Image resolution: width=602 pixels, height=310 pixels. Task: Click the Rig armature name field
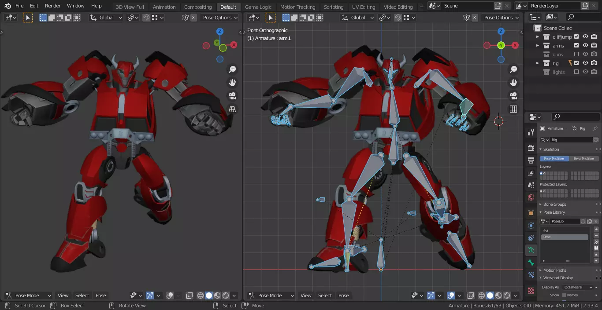(572, 140)
